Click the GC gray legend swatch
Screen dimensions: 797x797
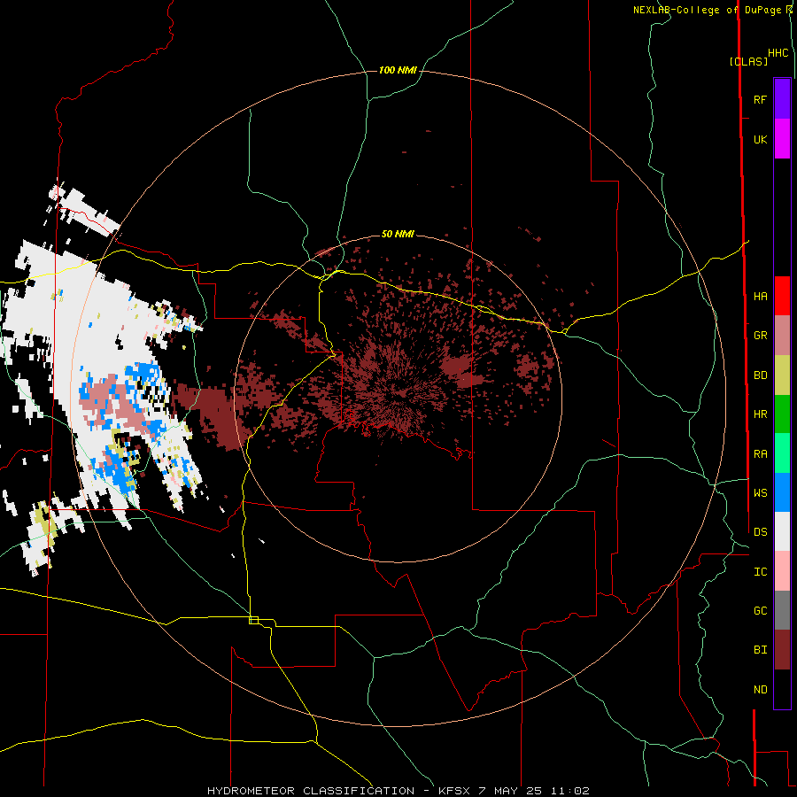782,610
